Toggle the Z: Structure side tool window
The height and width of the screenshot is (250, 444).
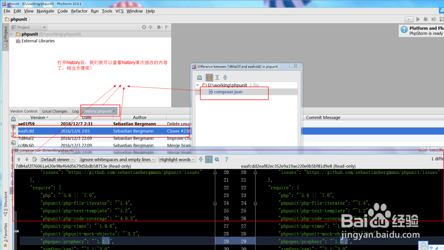click(x=5, y=203)
